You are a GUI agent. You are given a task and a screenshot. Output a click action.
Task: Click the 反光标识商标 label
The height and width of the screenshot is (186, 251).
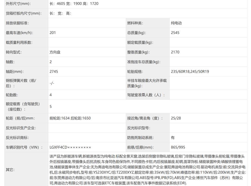click(17, 138)
